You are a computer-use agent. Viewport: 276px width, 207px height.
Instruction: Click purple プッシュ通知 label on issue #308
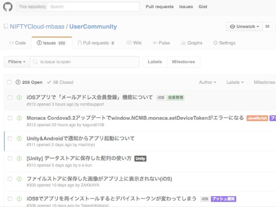pos(224,199)
